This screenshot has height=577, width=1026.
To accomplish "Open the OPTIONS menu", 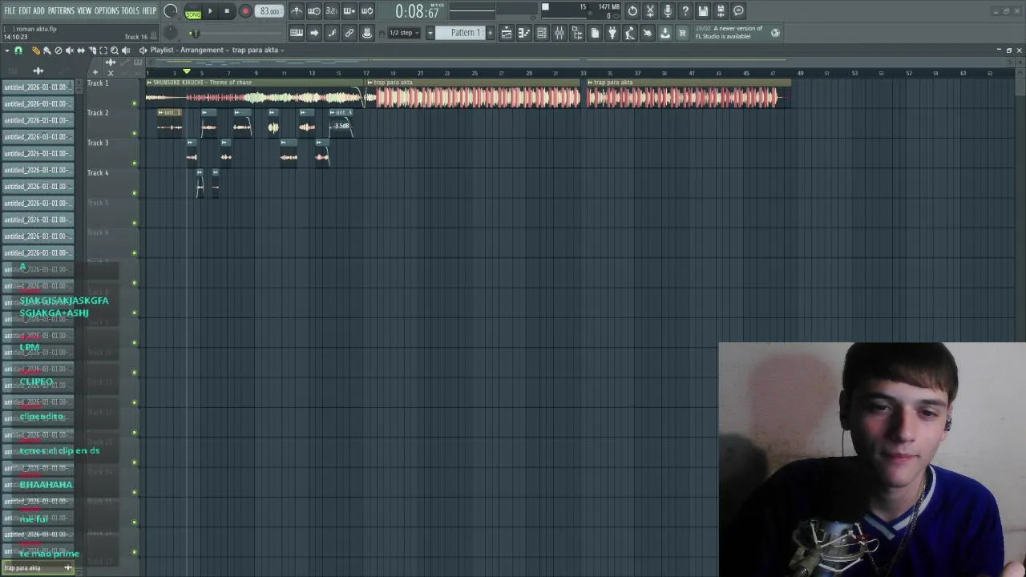I will (x=107, y=10).
